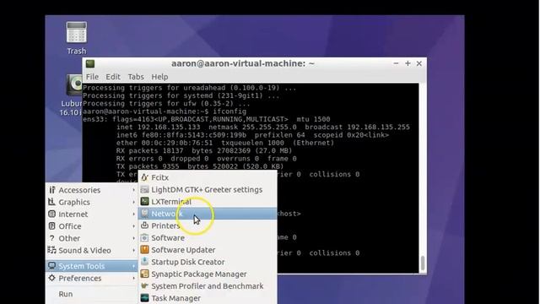Maximize the terminal window
The height and width of the screenshot is (304, 540).
coord(408,63)
